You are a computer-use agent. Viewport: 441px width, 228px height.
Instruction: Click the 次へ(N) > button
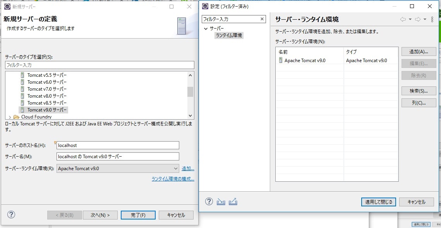100,215
